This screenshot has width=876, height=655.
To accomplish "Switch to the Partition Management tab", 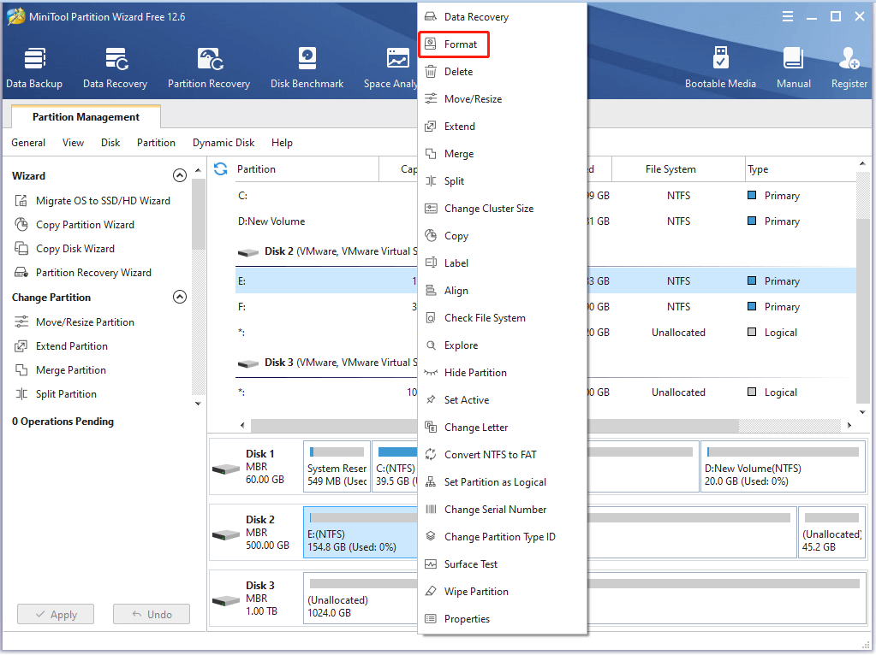I will [x=86, y=116].
